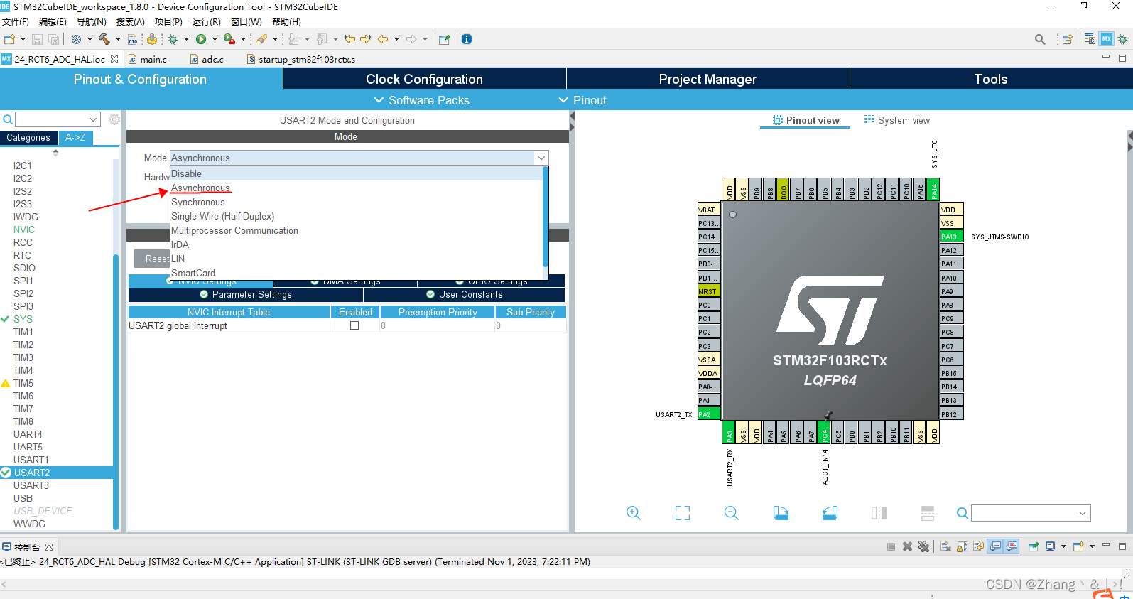This screenshot has width=1133, height=599.
Task: Zoom in on the pinout chip view
Action: click(x=634, y=513)
